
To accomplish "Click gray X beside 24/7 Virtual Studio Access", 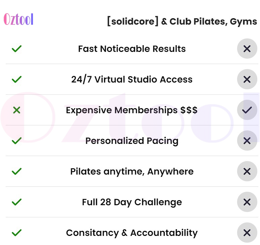I will tap(247, 79).
